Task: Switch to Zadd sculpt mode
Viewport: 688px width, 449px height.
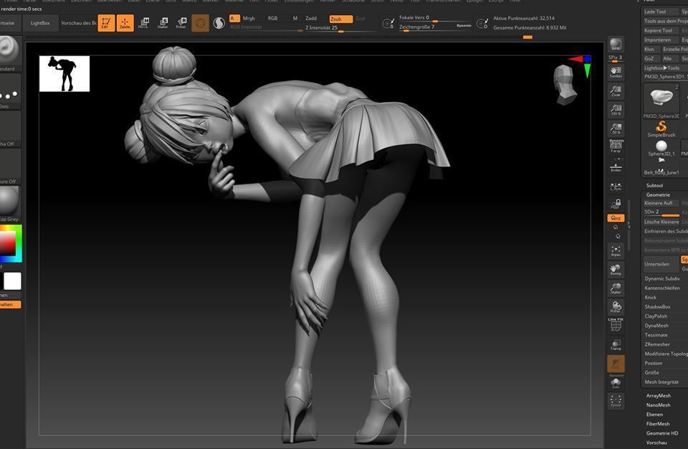Action: (x=311, y=19)
